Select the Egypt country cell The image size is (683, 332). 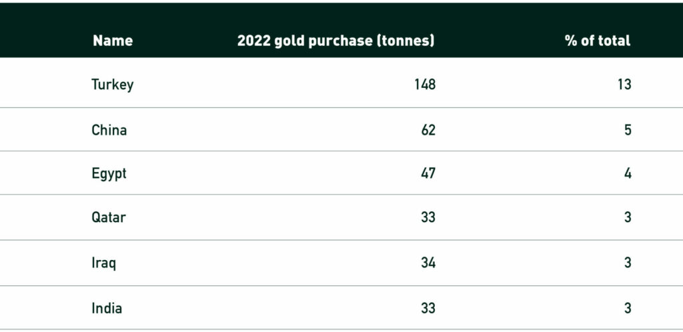tap(109, 173)
